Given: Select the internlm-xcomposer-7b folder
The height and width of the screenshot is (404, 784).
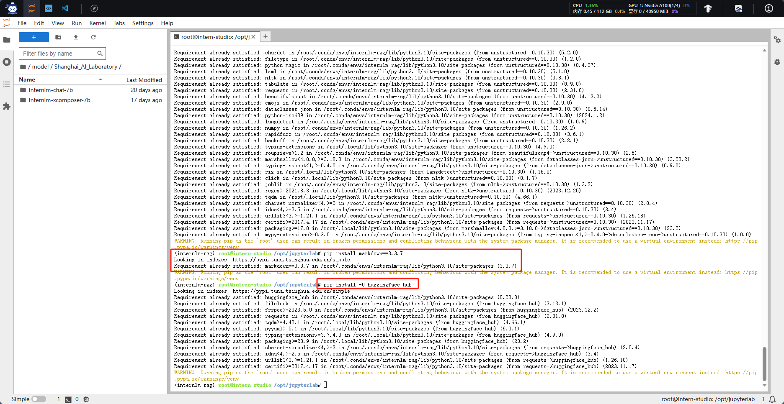Looking at the screenshot, I should pyautogui.click(x=90, y=100).
